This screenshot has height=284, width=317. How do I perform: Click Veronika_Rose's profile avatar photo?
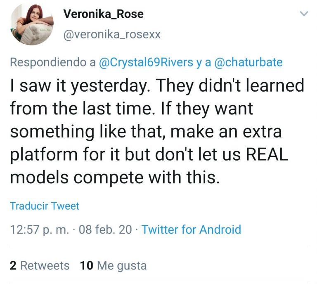(32, 24)
